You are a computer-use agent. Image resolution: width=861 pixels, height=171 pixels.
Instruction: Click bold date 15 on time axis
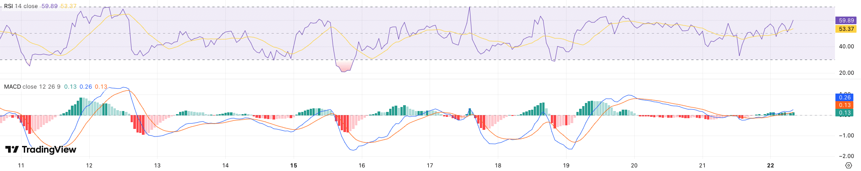pyautogui.click(x=294, y=166)
